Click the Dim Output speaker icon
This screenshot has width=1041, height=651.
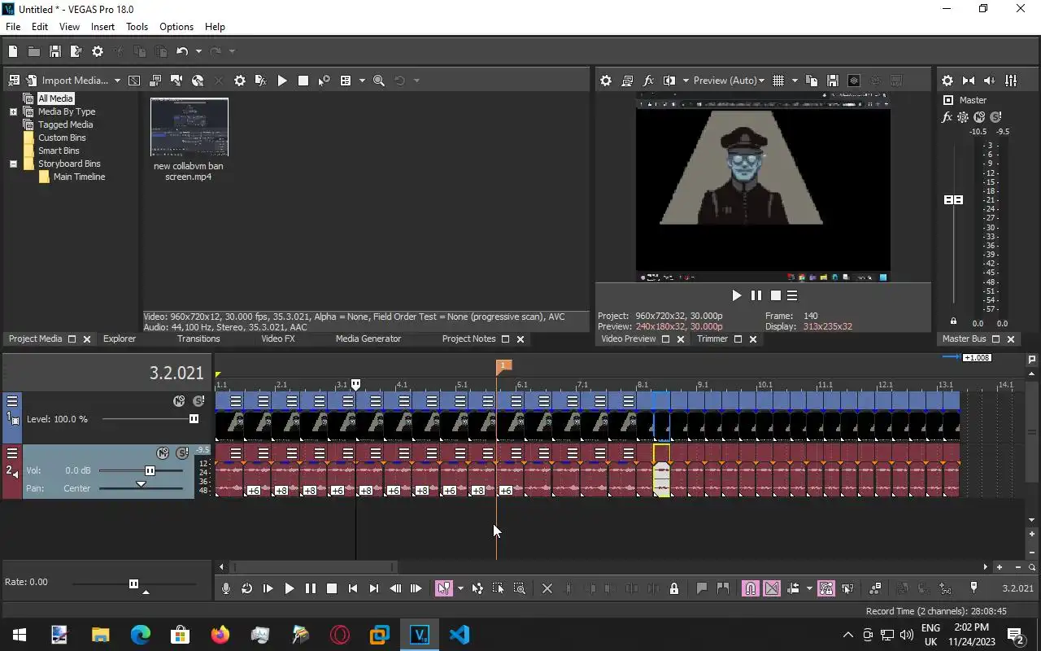coord(990,81)
